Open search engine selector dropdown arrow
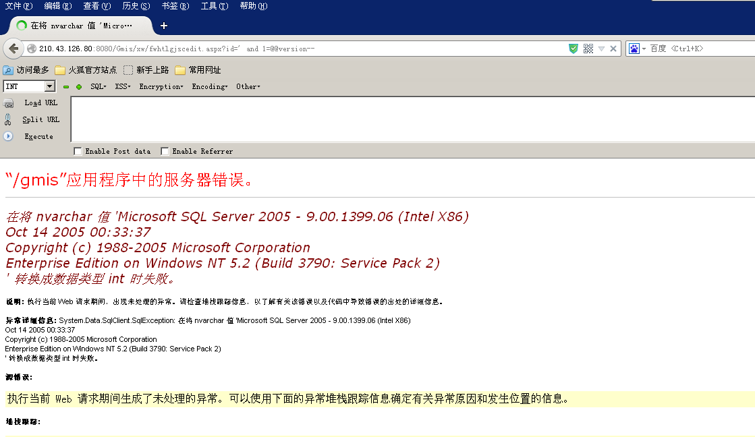The width and height of the screenshot is (755, 437). click(644, 49)
